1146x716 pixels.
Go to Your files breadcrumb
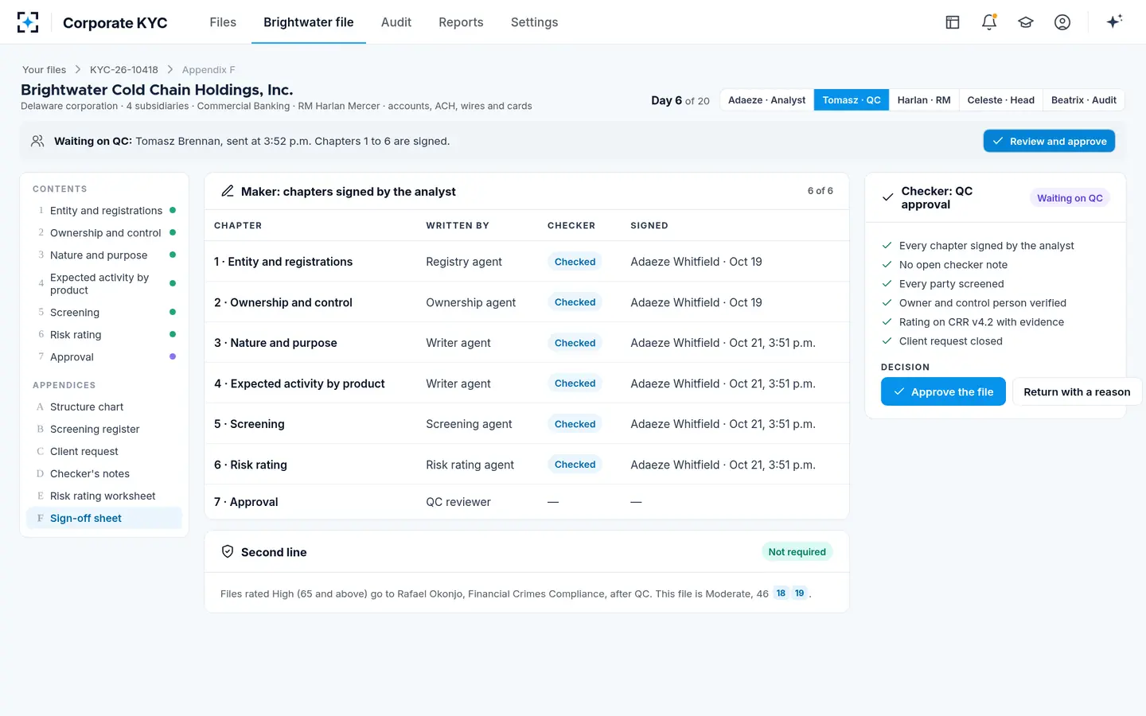[x=45, y=70]
